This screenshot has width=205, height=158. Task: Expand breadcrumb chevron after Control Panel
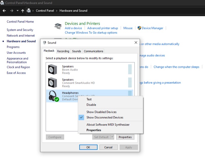(x=57, y=11)
